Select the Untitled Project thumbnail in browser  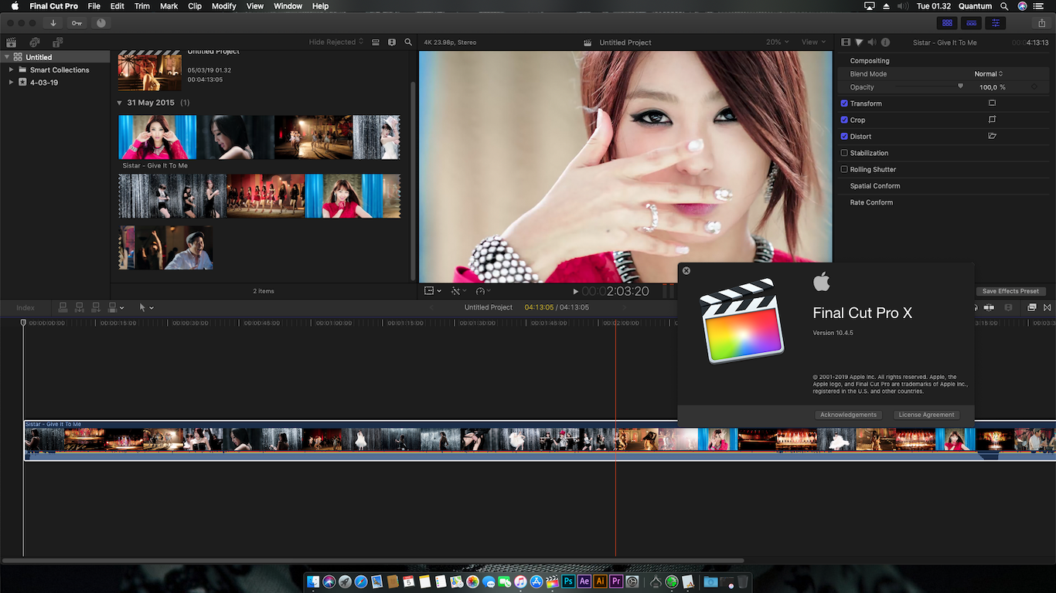[150, 71]
